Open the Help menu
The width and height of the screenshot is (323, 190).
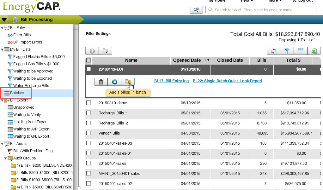247,1
